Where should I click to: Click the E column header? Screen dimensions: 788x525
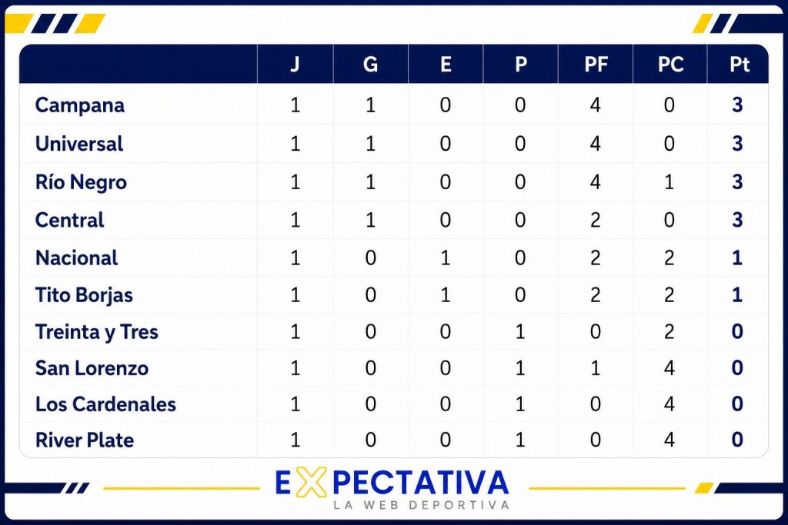pyautogui.click(x=446, y=65)
